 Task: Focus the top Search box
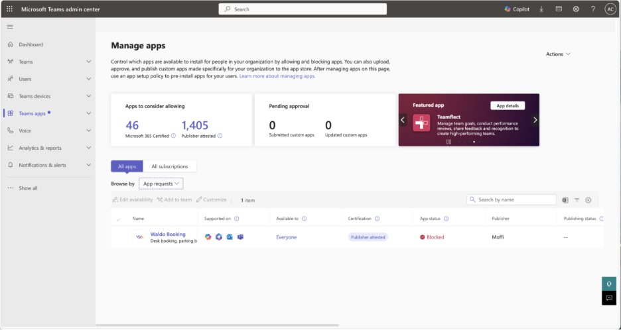303,9
